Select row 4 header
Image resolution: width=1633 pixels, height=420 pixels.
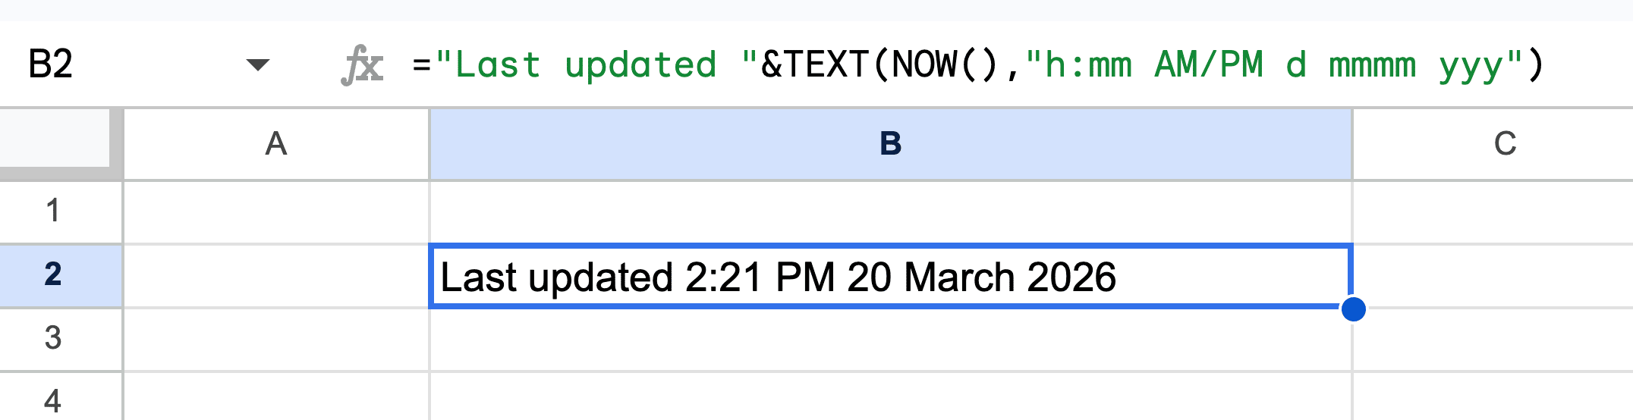pyautogui.click(x=53, y=400)
